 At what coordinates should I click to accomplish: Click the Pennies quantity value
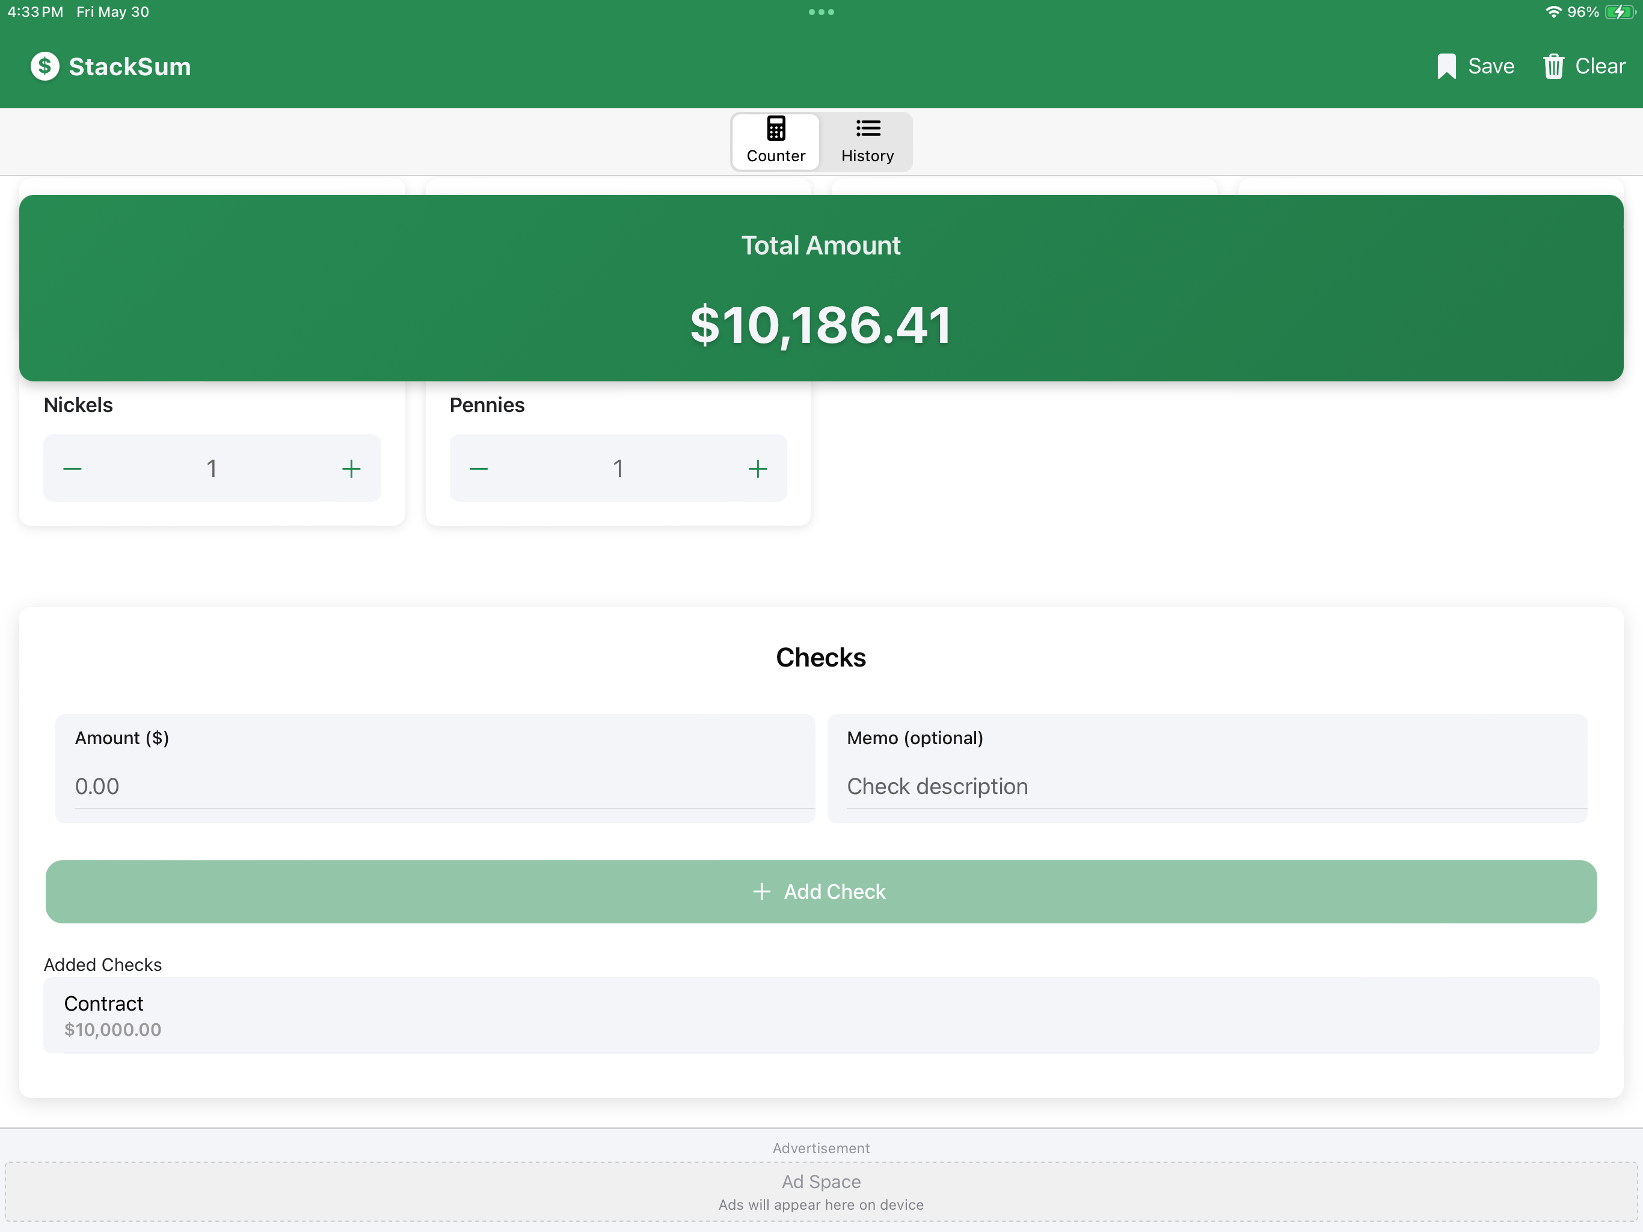click(x=618, y=469)
